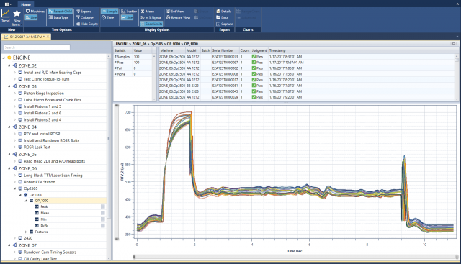
Task: Click Serial Number column header
Action: pos(225,50)
